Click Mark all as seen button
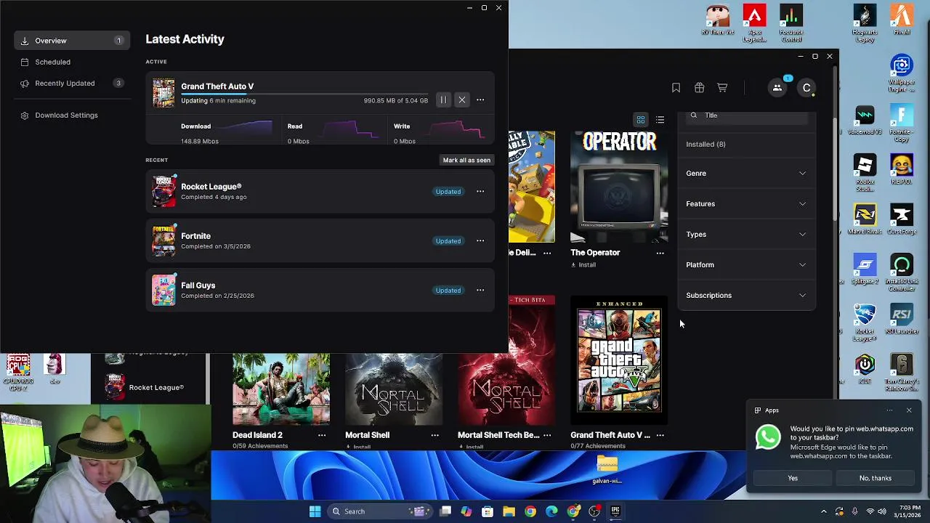 (466, 160)
